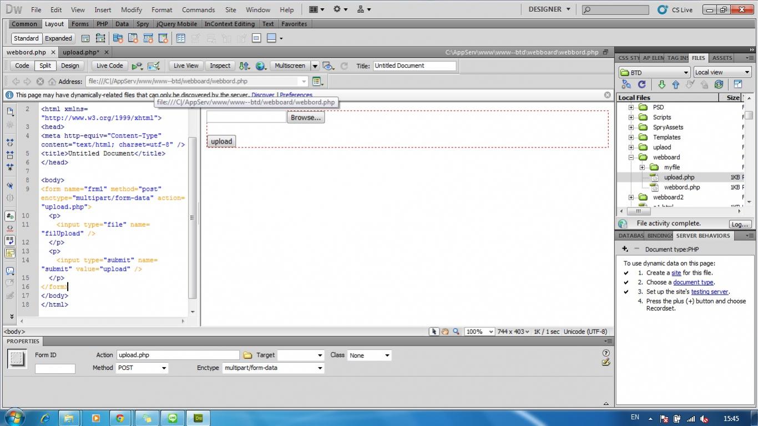This screenshot has width=758, height=426.
Task: Click the document type link
Action: point(693,282)
